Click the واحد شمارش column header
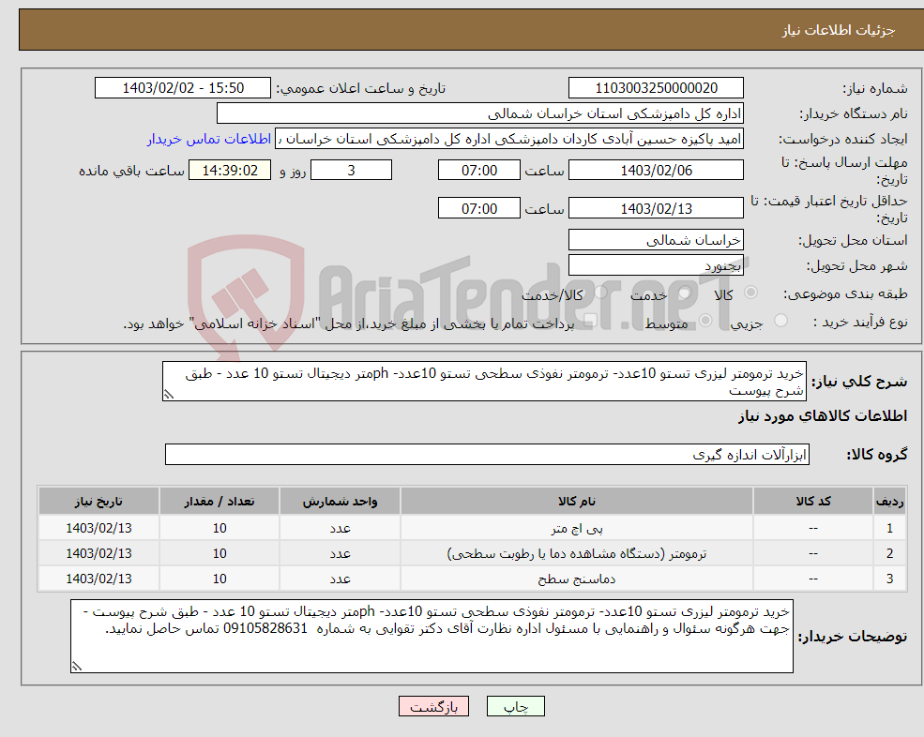The width and height of the screenshot is (924, 737). (340, 502)
